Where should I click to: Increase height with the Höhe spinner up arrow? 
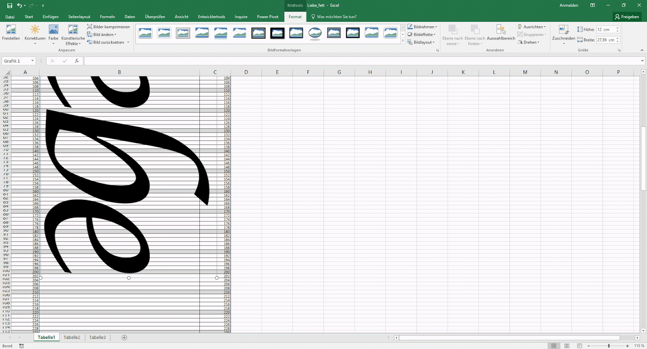coord(617,28)
